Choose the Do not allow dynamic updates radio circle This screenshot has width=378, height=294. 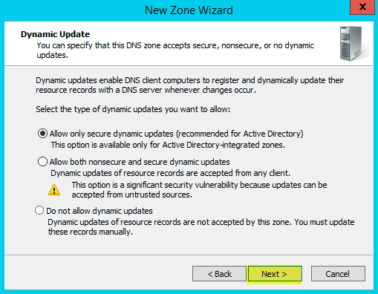pyautogui.click(x=39, y=210)
